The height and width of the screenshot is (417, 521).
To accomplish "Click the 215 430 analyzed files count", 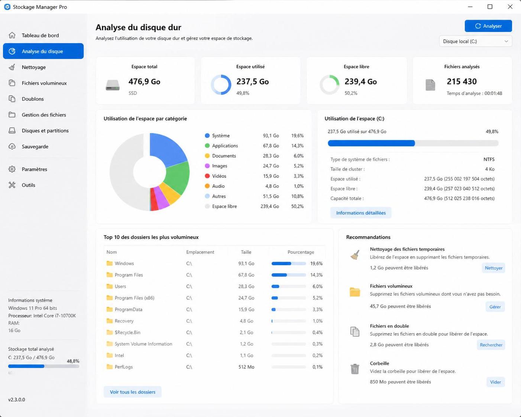I will coord(462,82).
